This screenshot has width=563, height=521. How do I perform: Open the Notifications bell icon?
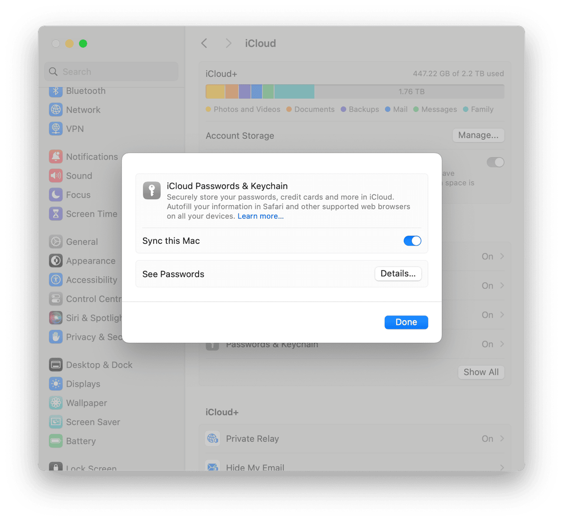(x=56, y=156)
